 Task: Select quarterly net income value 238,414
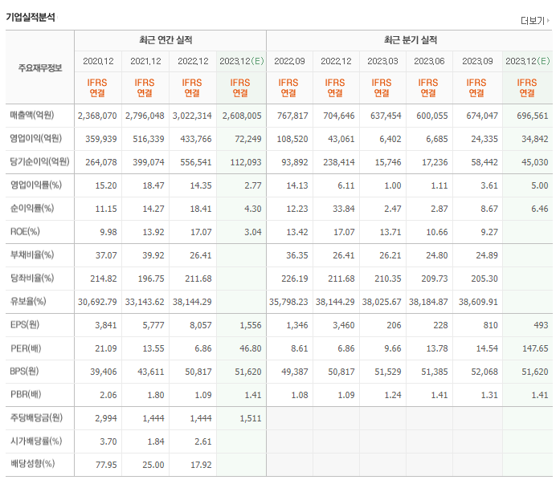pos(339,162)
